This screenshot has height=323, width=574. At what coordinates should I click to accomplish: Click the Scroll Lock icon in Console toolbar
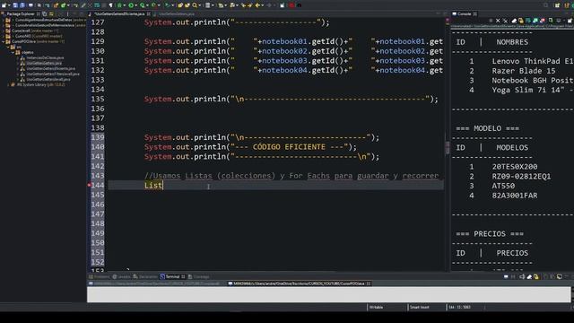point(521,21)
